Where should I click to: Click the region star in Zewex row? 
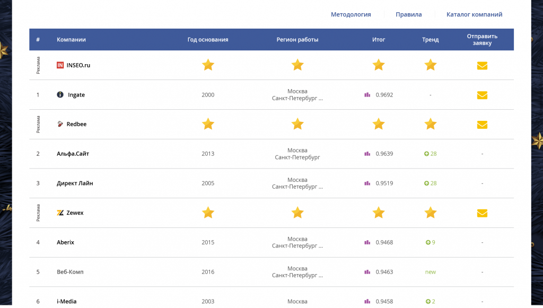[297, 213]
